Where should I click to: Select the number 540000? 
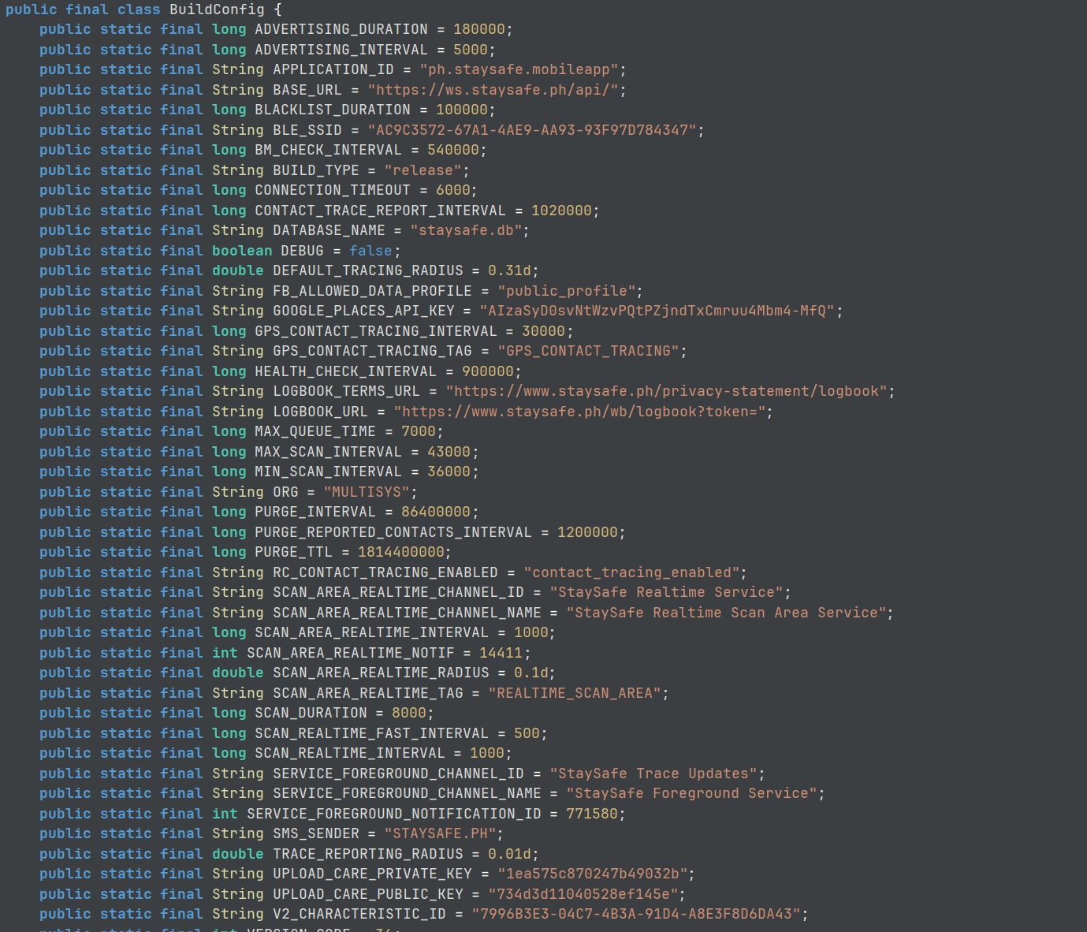(x=453, y=150)
